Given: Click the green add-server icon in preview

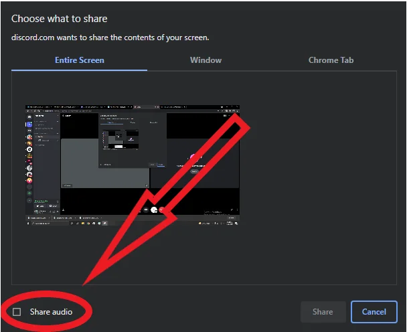Looking at the screenshot, I should coord(29,191).
